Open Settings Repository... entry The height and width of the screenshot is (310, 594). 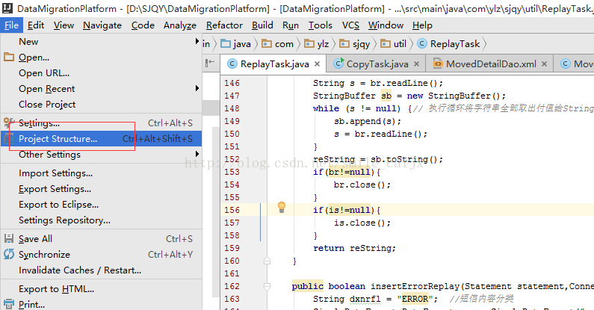pos(101,220)
